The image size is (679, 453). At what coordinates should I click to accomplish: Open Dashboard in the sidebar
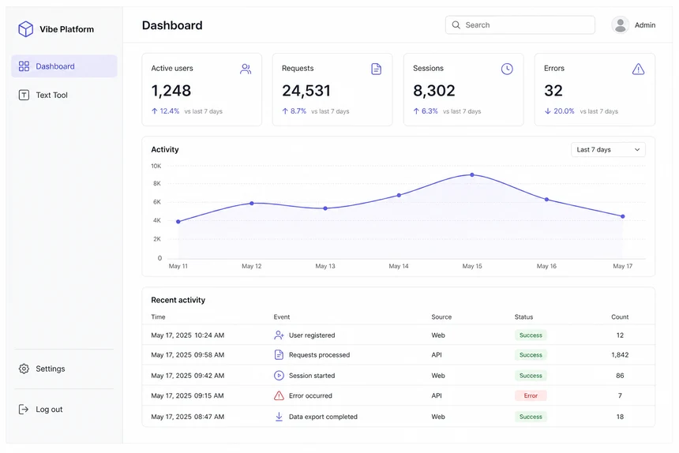coord(64,66)
